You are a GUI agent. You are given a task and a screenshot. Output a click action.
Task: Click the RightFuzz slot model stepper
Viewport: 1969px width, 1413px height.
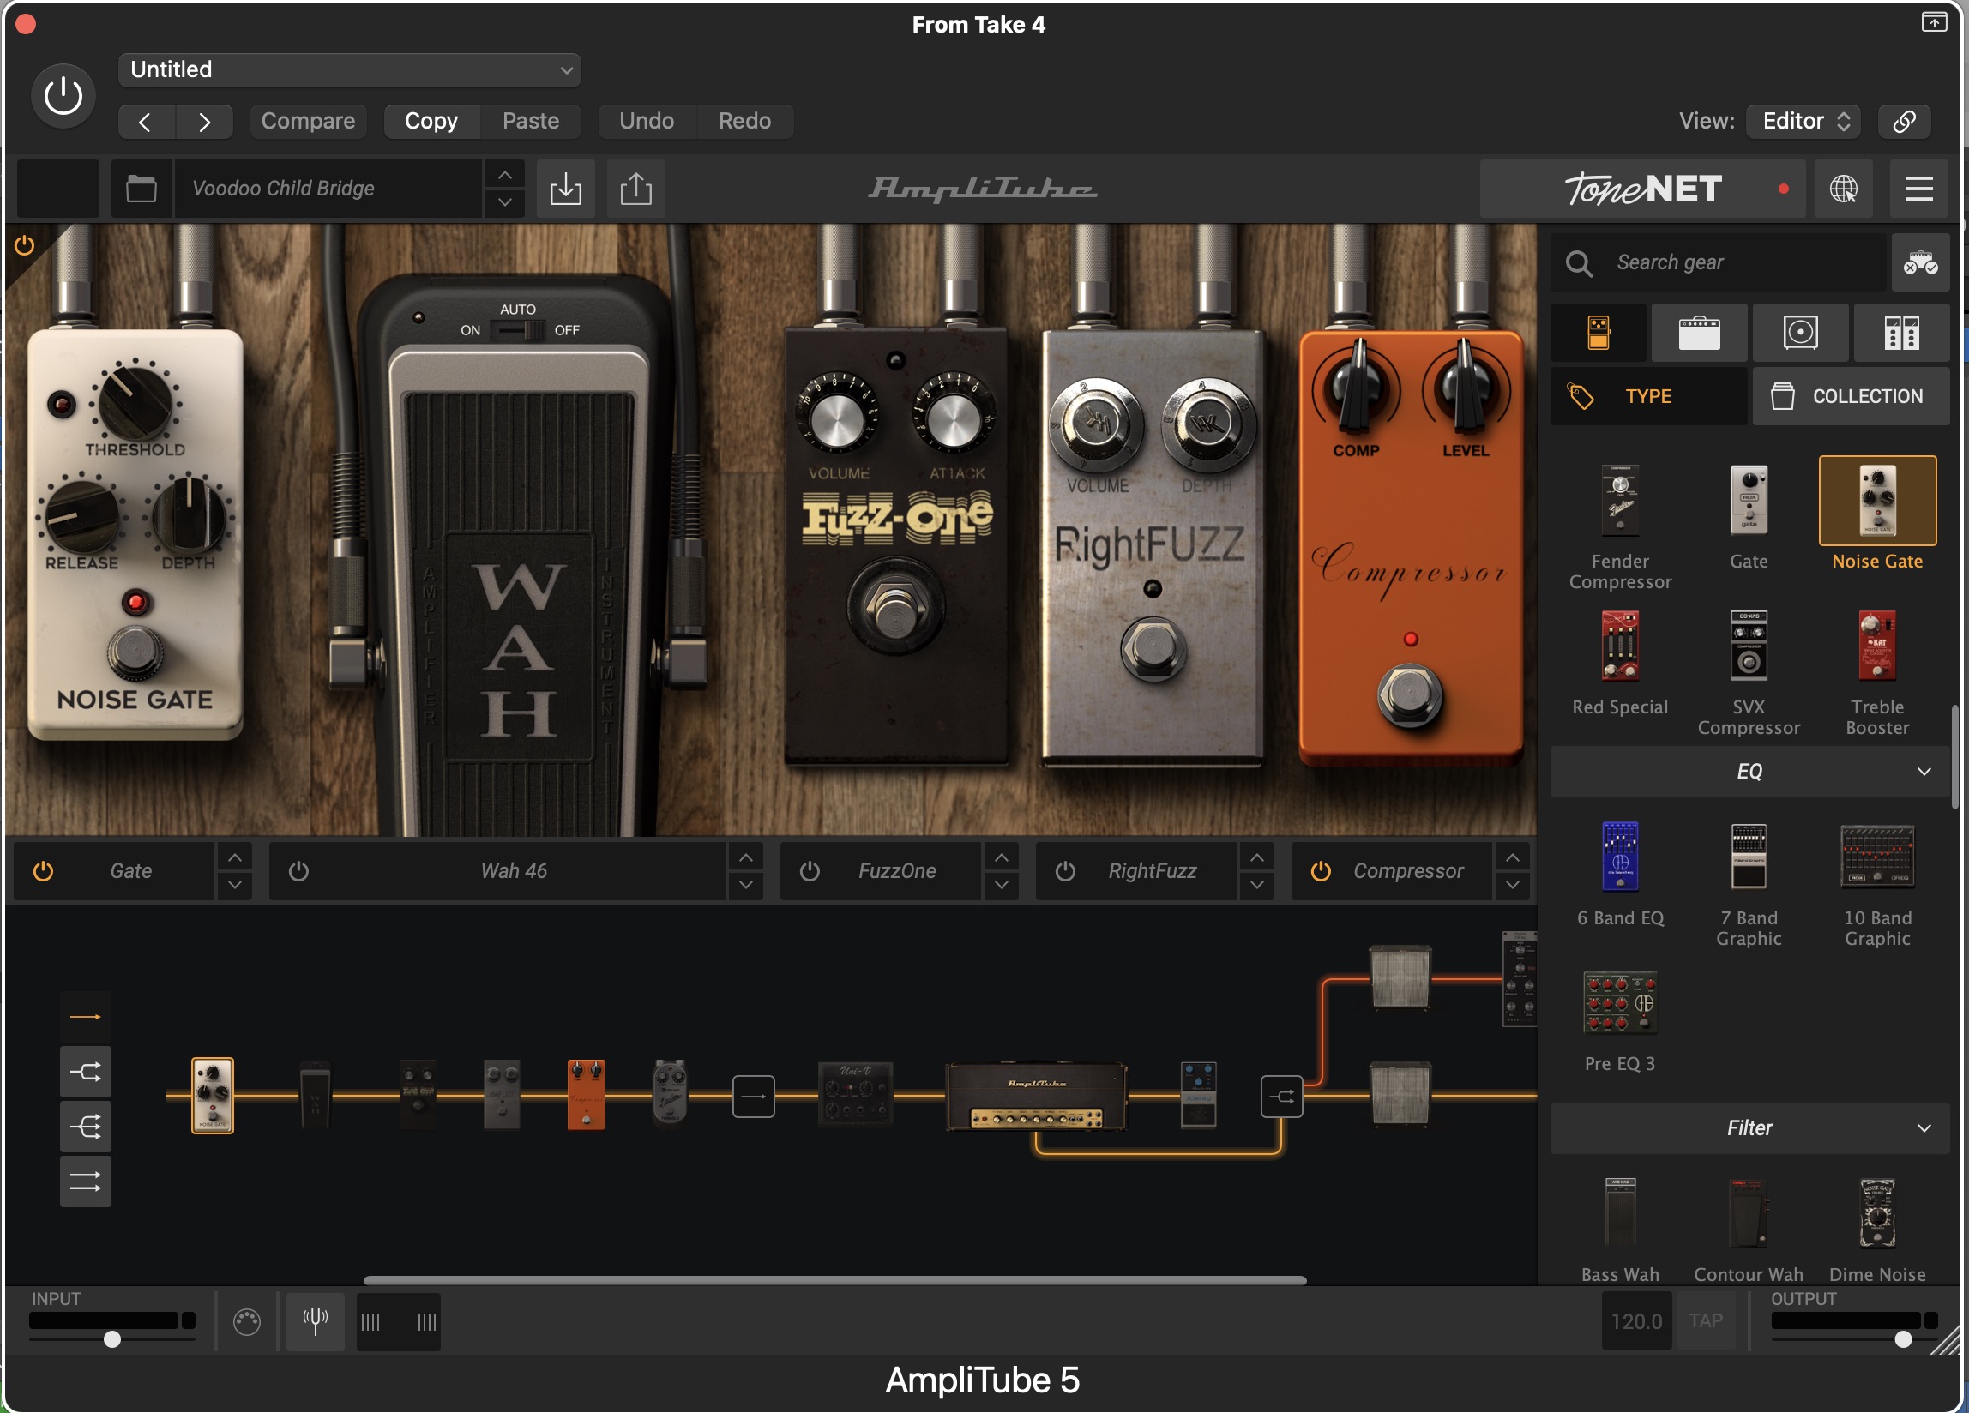pyautogui.click(x=1256, y=870)
